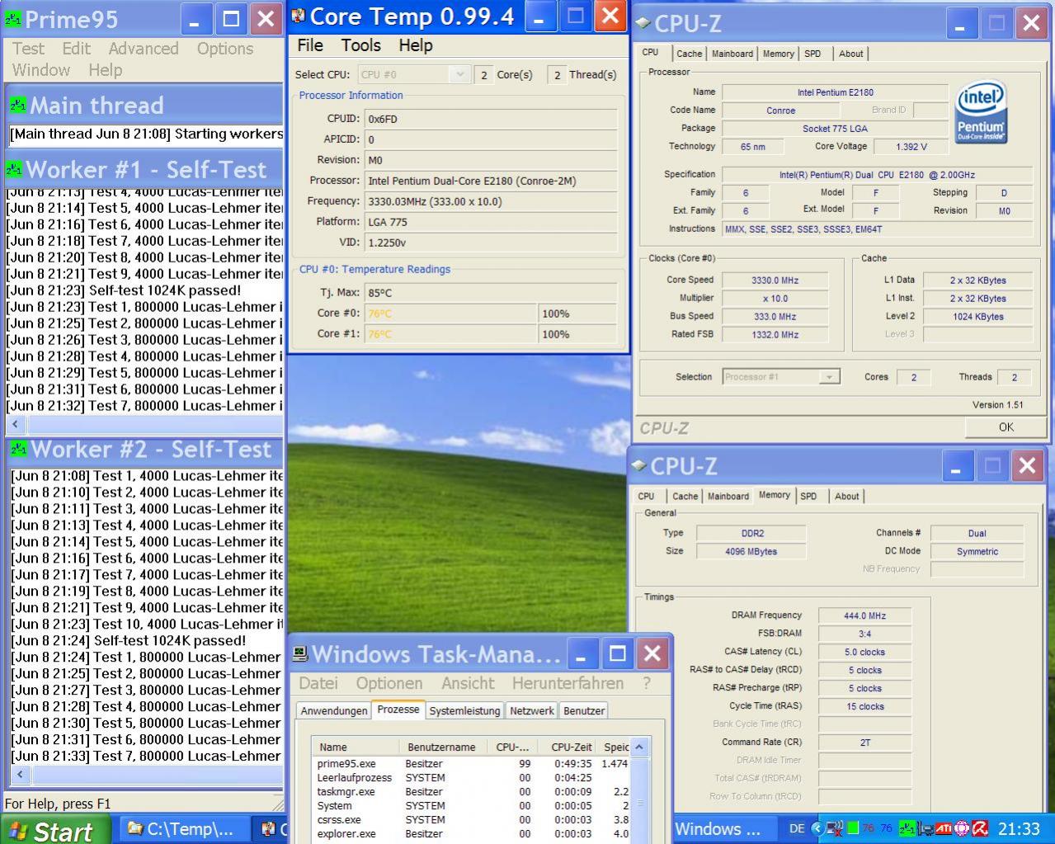The height and width of the screenshot is (844, 1055).
Task: Click the Task Manager title bar icon
Action: click(300, 654)
